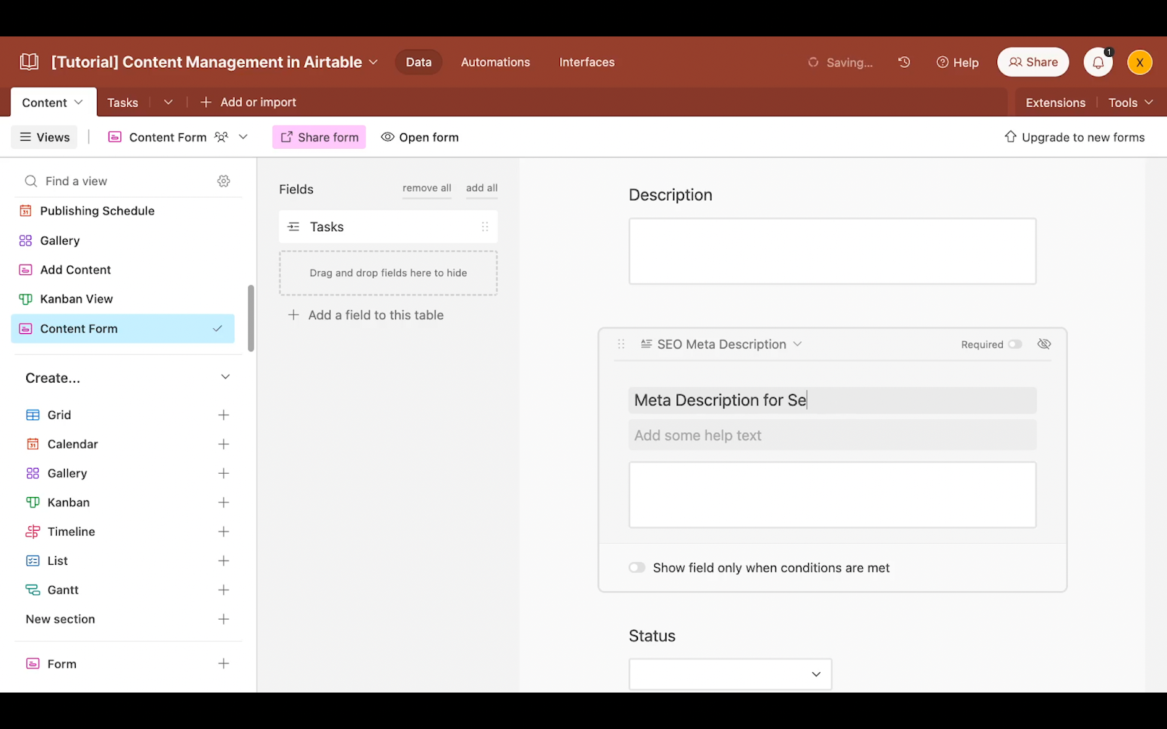Click Share form
This screenshot has height=729, width=1167.
coord(319,137)
